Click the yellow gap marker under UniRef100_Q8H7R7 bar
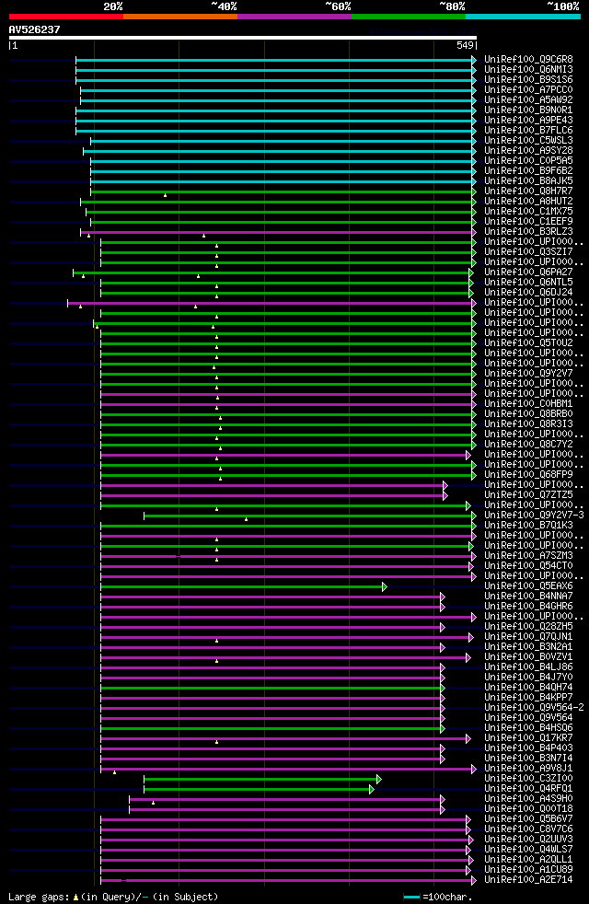589x904 pixels. tap(166, 195)
